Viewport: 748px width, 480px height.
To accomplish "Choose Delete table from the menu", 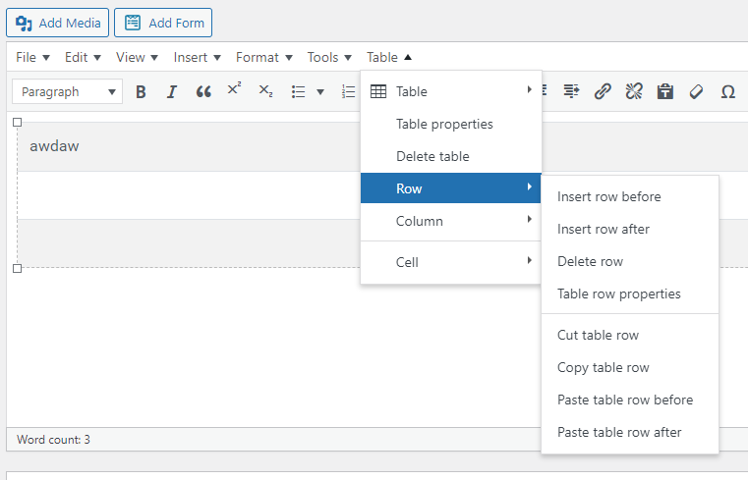I will (451, 156).
